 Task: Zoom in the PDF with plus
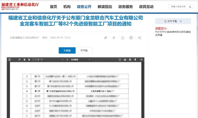pos(67,60)
